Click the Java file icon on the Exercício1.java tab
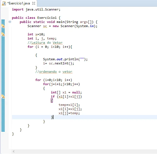This screenshot has width=157, height=154. coord(4,3)
